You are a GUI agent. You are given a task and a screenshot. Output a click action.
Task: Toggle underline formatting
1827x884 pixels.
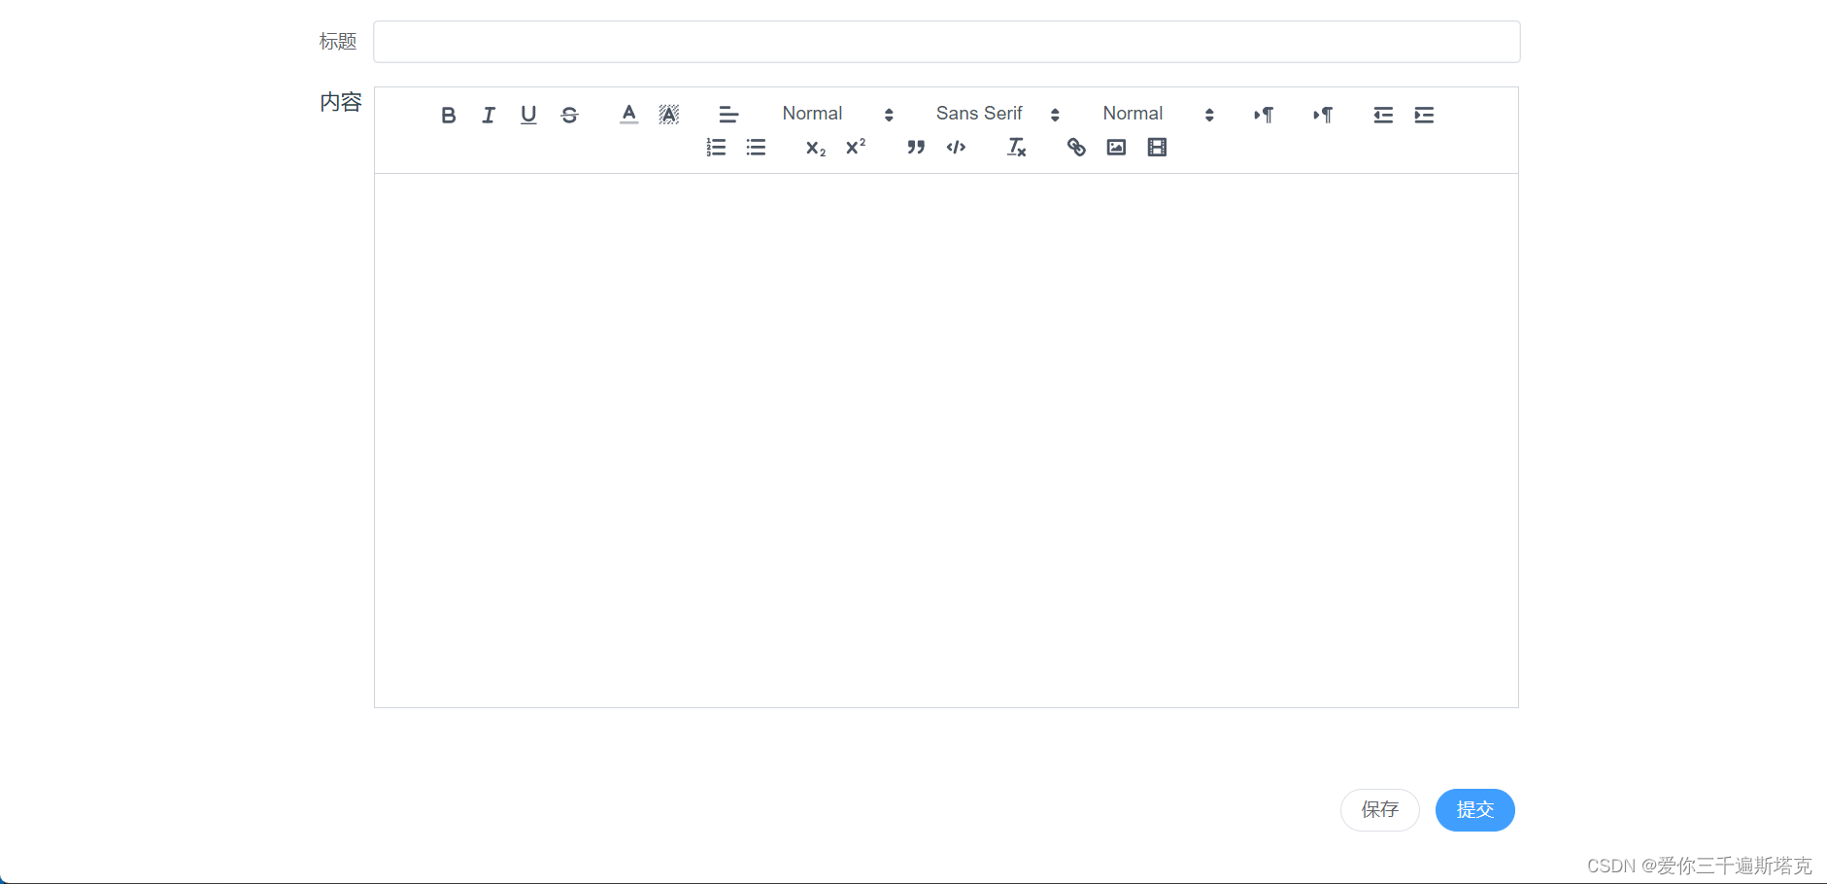pyautogui.click(x=528, y=115)
